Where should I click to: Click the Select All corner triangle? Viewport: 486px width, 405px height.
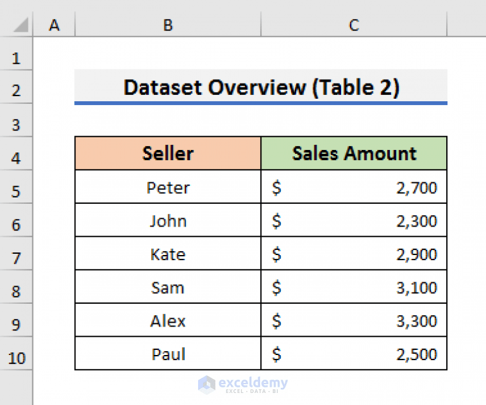tap(20, 25)
